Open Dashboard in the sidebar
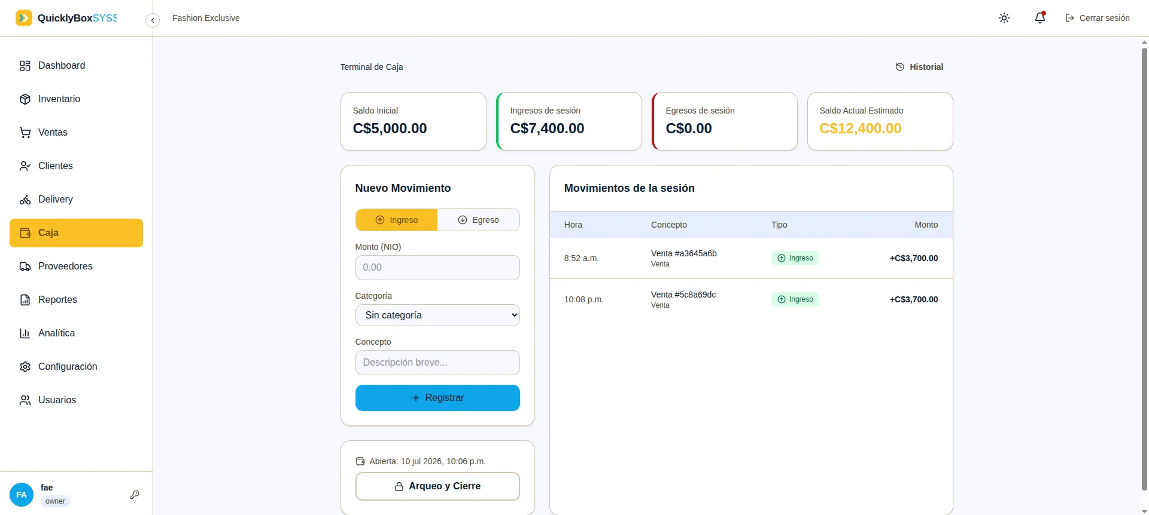Viewport: 1149px width, 515px height. 76,66
